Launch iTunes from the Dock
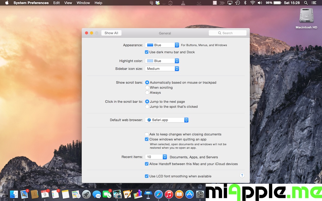Image resolution: width=322 pixels, height=201 pixels. pyautogui.click(x=169, y=194)
